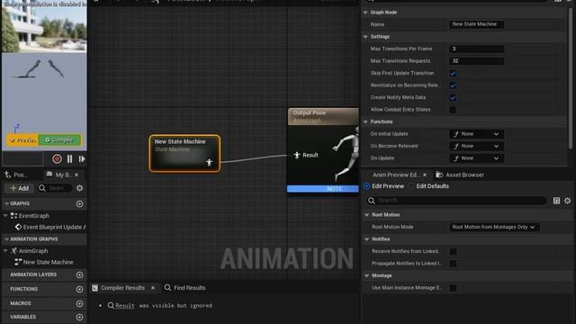Enable Receive Notifies from Linked checkbox

pos(453,252)
